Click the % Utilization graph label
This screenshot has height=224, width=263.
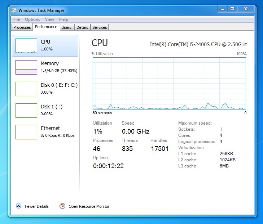(102, 54)
